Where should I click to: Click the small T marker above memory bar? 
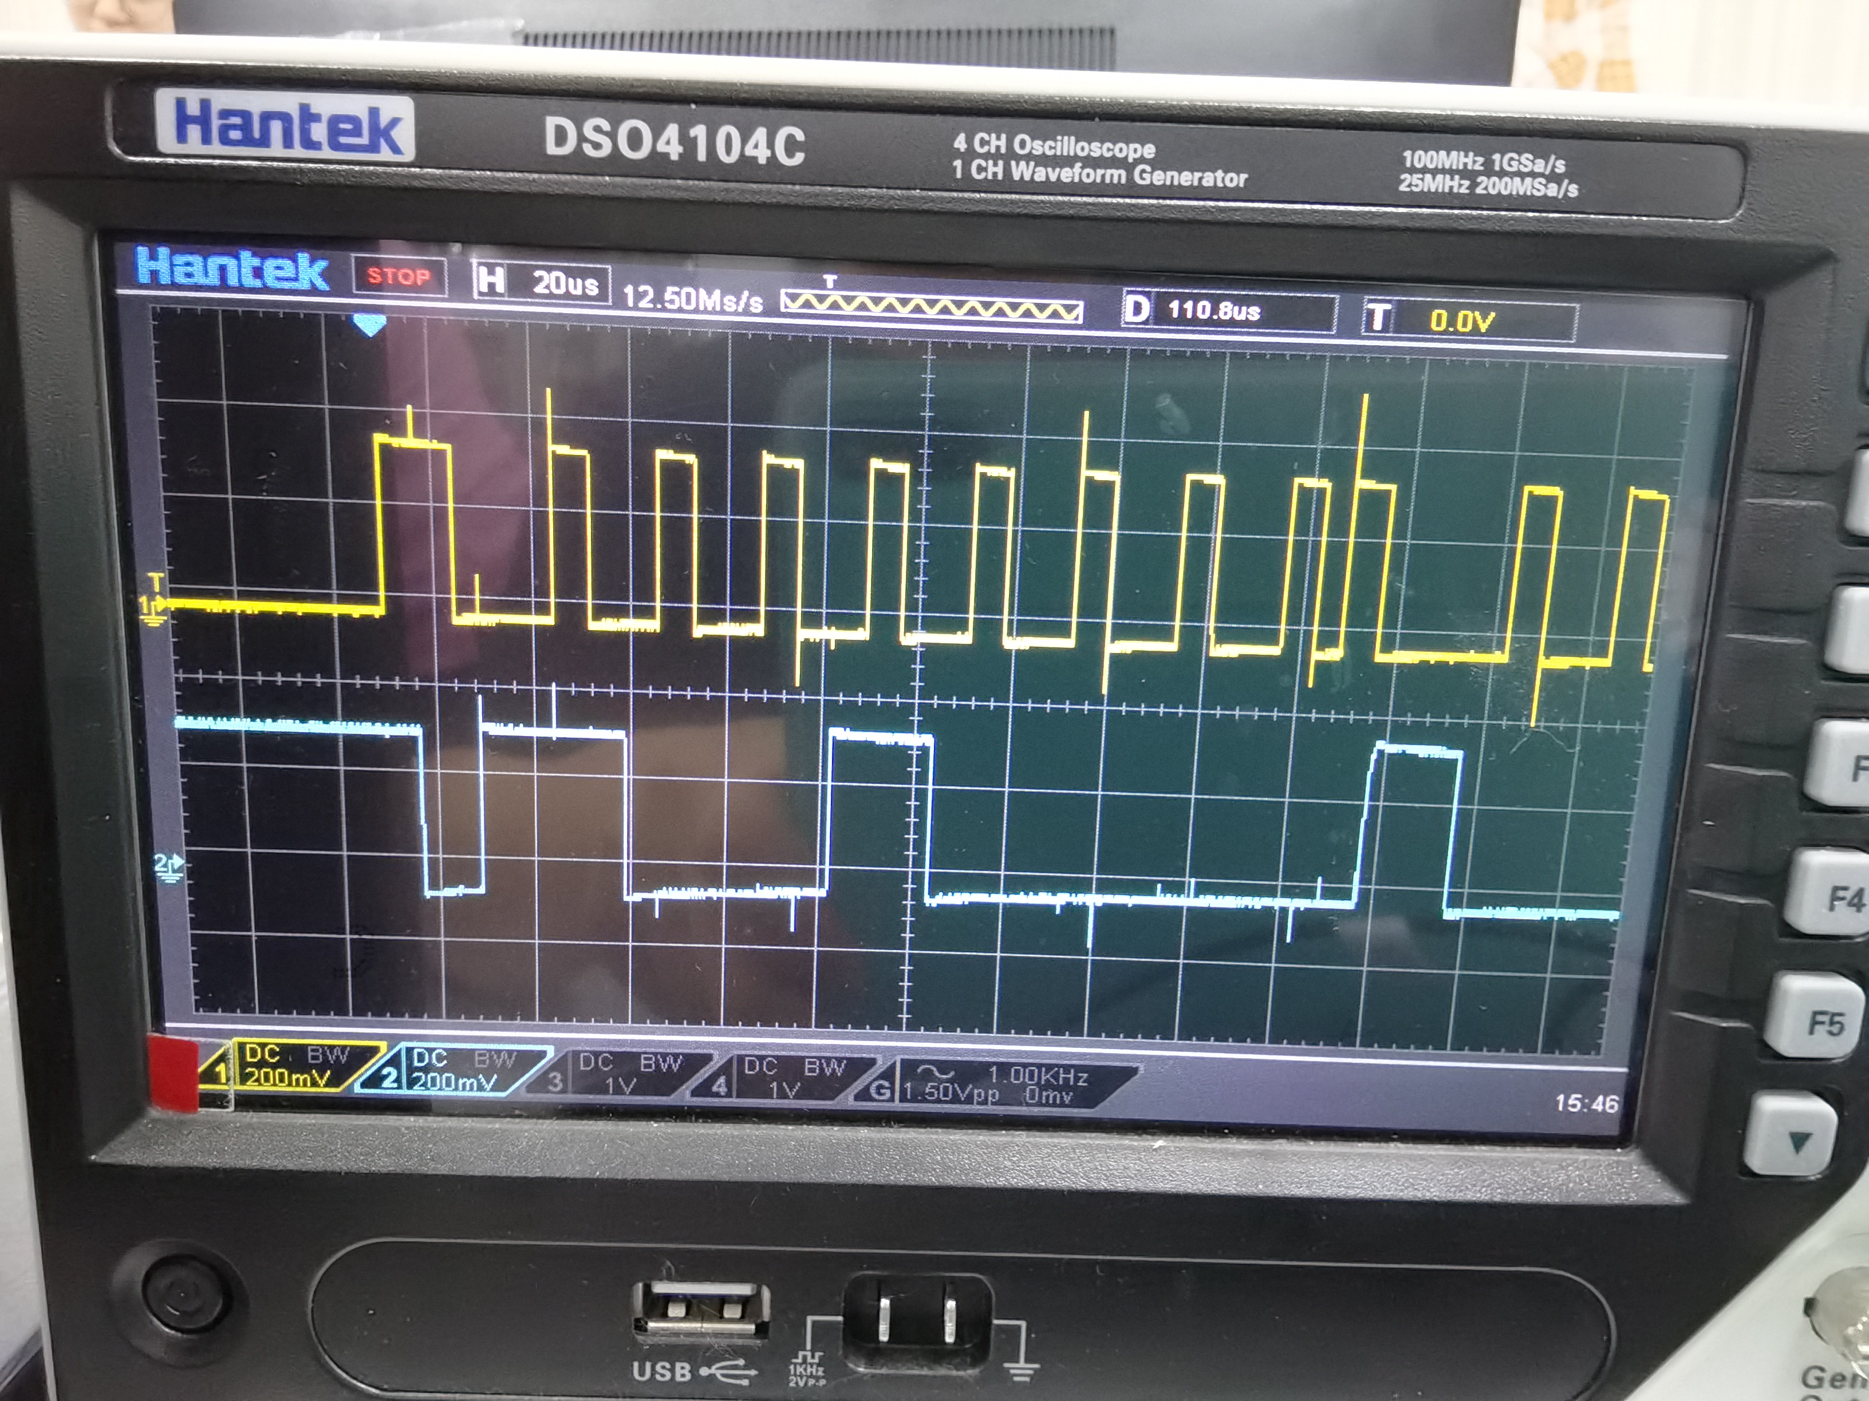(830, 281)
